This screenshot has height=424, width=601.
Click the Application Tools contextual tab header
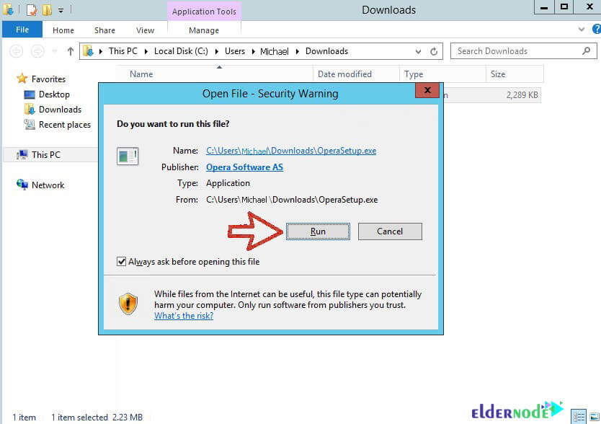coord(204,12)
